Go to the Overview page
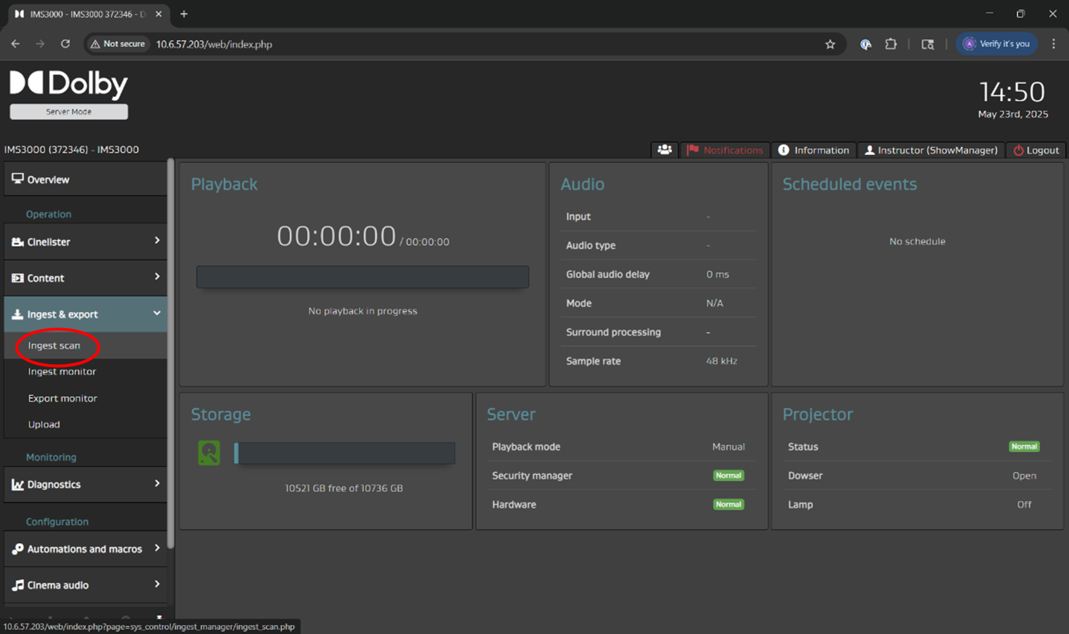 click(x=48, y=179)
